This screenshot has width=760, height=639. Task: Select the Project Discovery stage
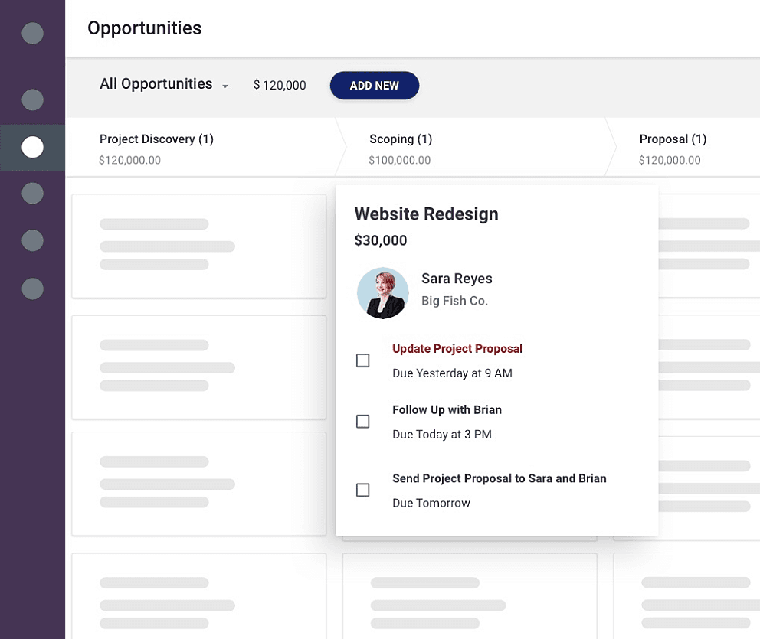(x=156, y=139)
